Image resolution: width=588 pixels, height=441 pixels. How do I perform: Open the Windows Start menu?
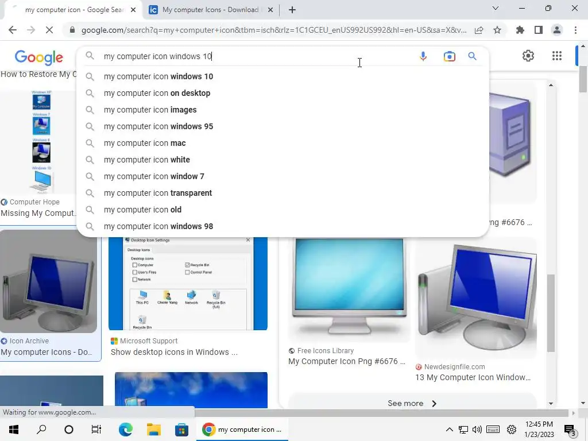[14, 430]
